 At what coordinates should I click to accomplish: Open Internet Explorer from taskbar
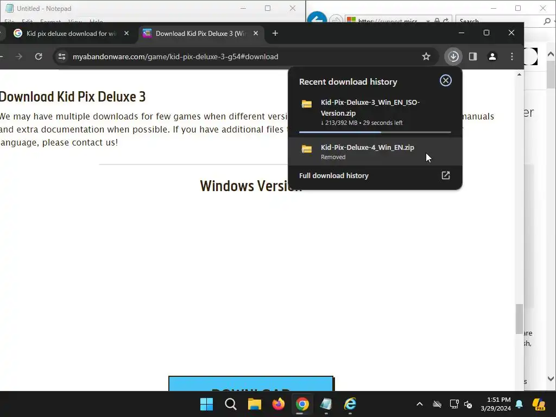[350, 404]
